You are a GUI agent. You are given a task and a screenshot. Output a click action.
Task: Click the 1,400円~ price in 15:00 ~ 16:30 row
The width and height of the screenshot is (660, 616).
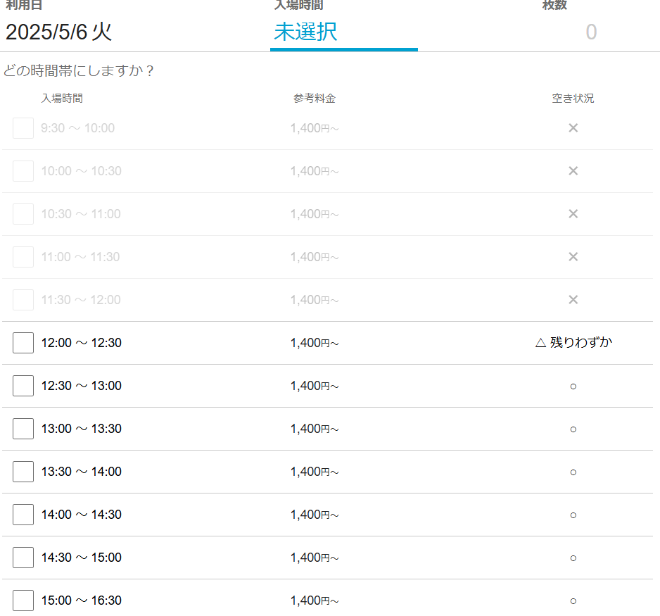tap(315, 601)
